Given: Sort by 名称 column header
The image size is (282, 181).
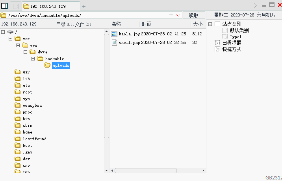Looking at the screenshot, I should pos(116,24).
